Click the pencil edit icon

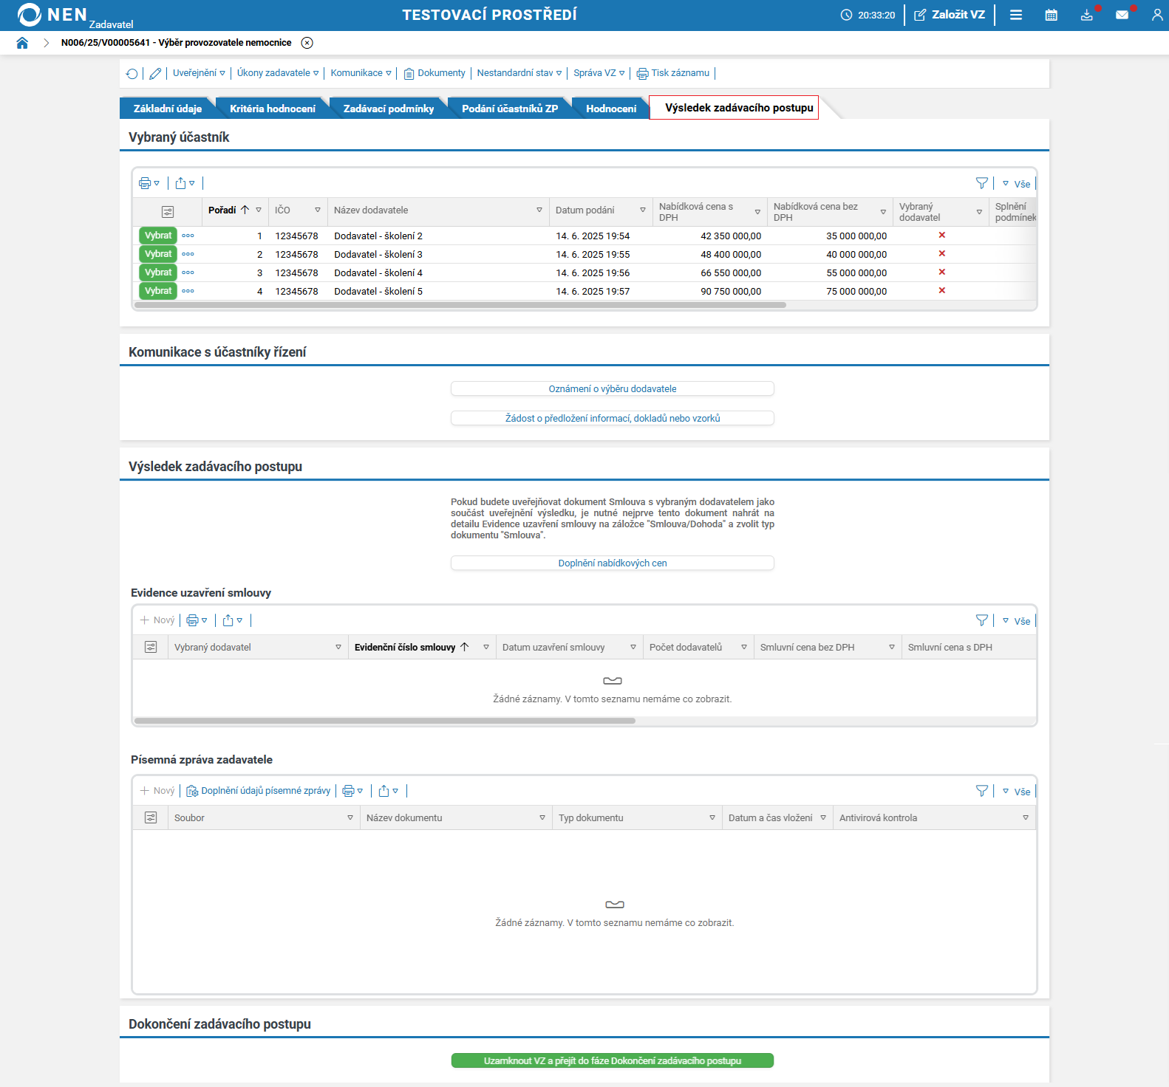coord(155,73)
